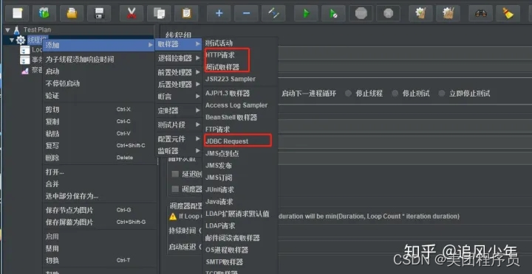Collapse the thread group tree node
This screenshot has height=274, width=532.
[x=12, y=41]
